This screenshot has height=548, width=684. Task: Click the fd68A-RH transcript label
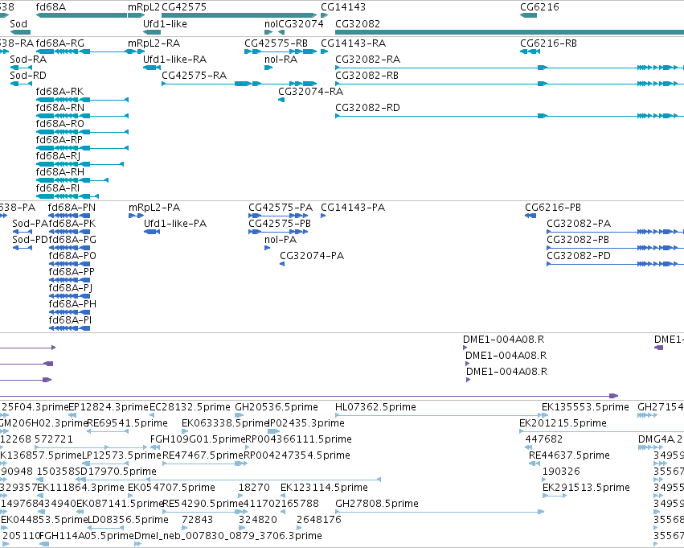[60, 172]
